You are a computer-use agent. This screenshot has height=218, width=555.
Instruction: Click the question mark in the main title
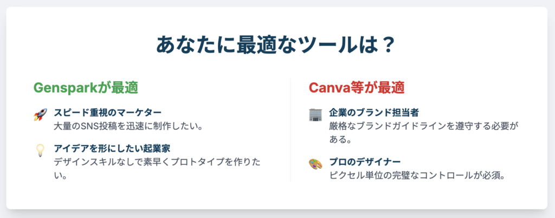pos(388,45)
